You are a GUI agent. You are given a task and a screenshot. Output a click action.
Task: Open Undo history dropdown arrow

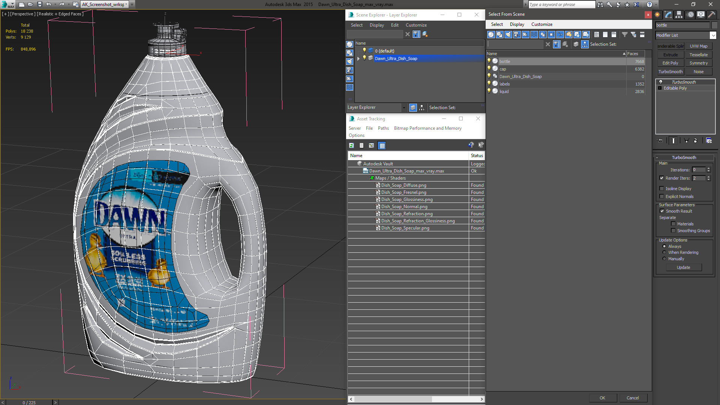point(55,4)
